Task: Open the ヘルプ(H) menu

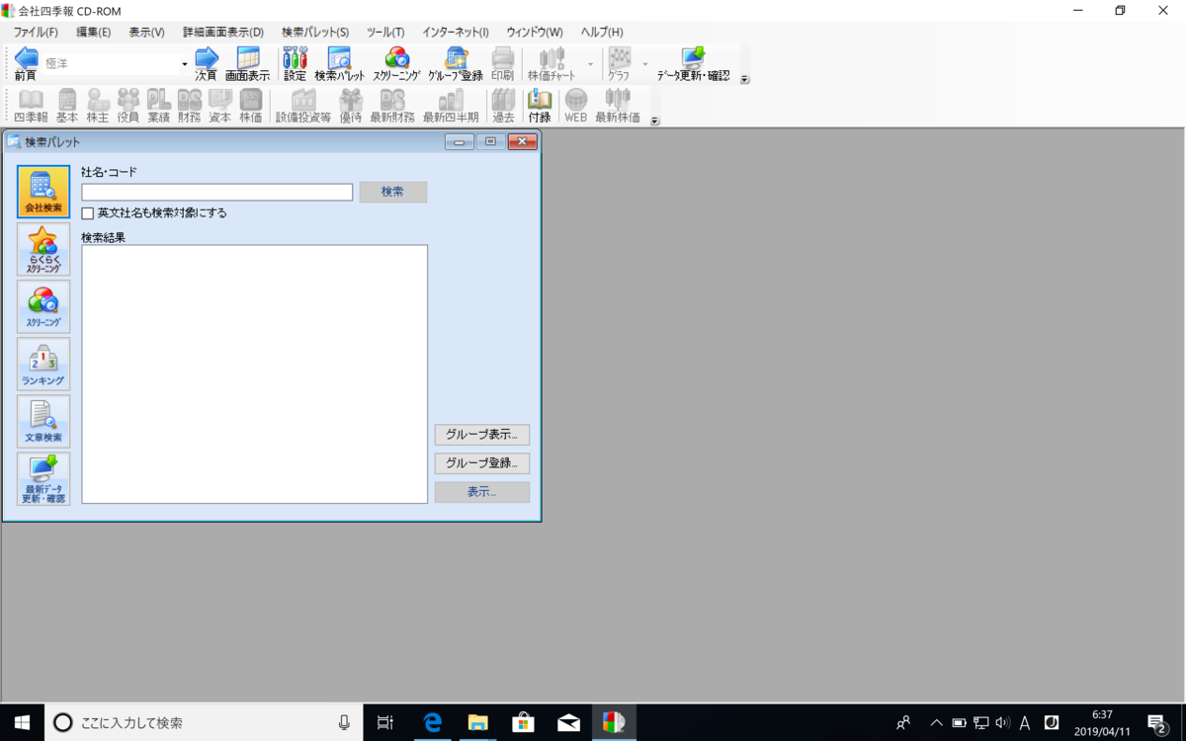Action: (x=602, y=33)
